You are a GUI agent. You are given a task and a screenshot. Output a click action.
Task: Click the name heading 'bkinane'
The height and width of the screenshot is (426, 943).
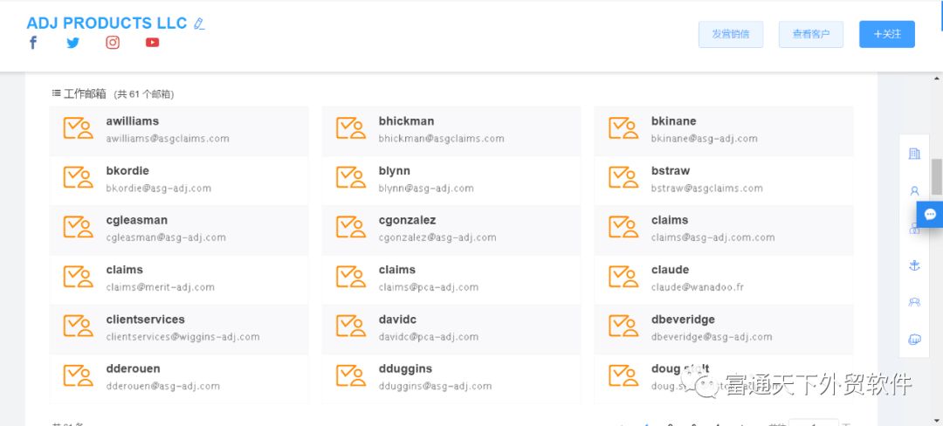point(673,121)
